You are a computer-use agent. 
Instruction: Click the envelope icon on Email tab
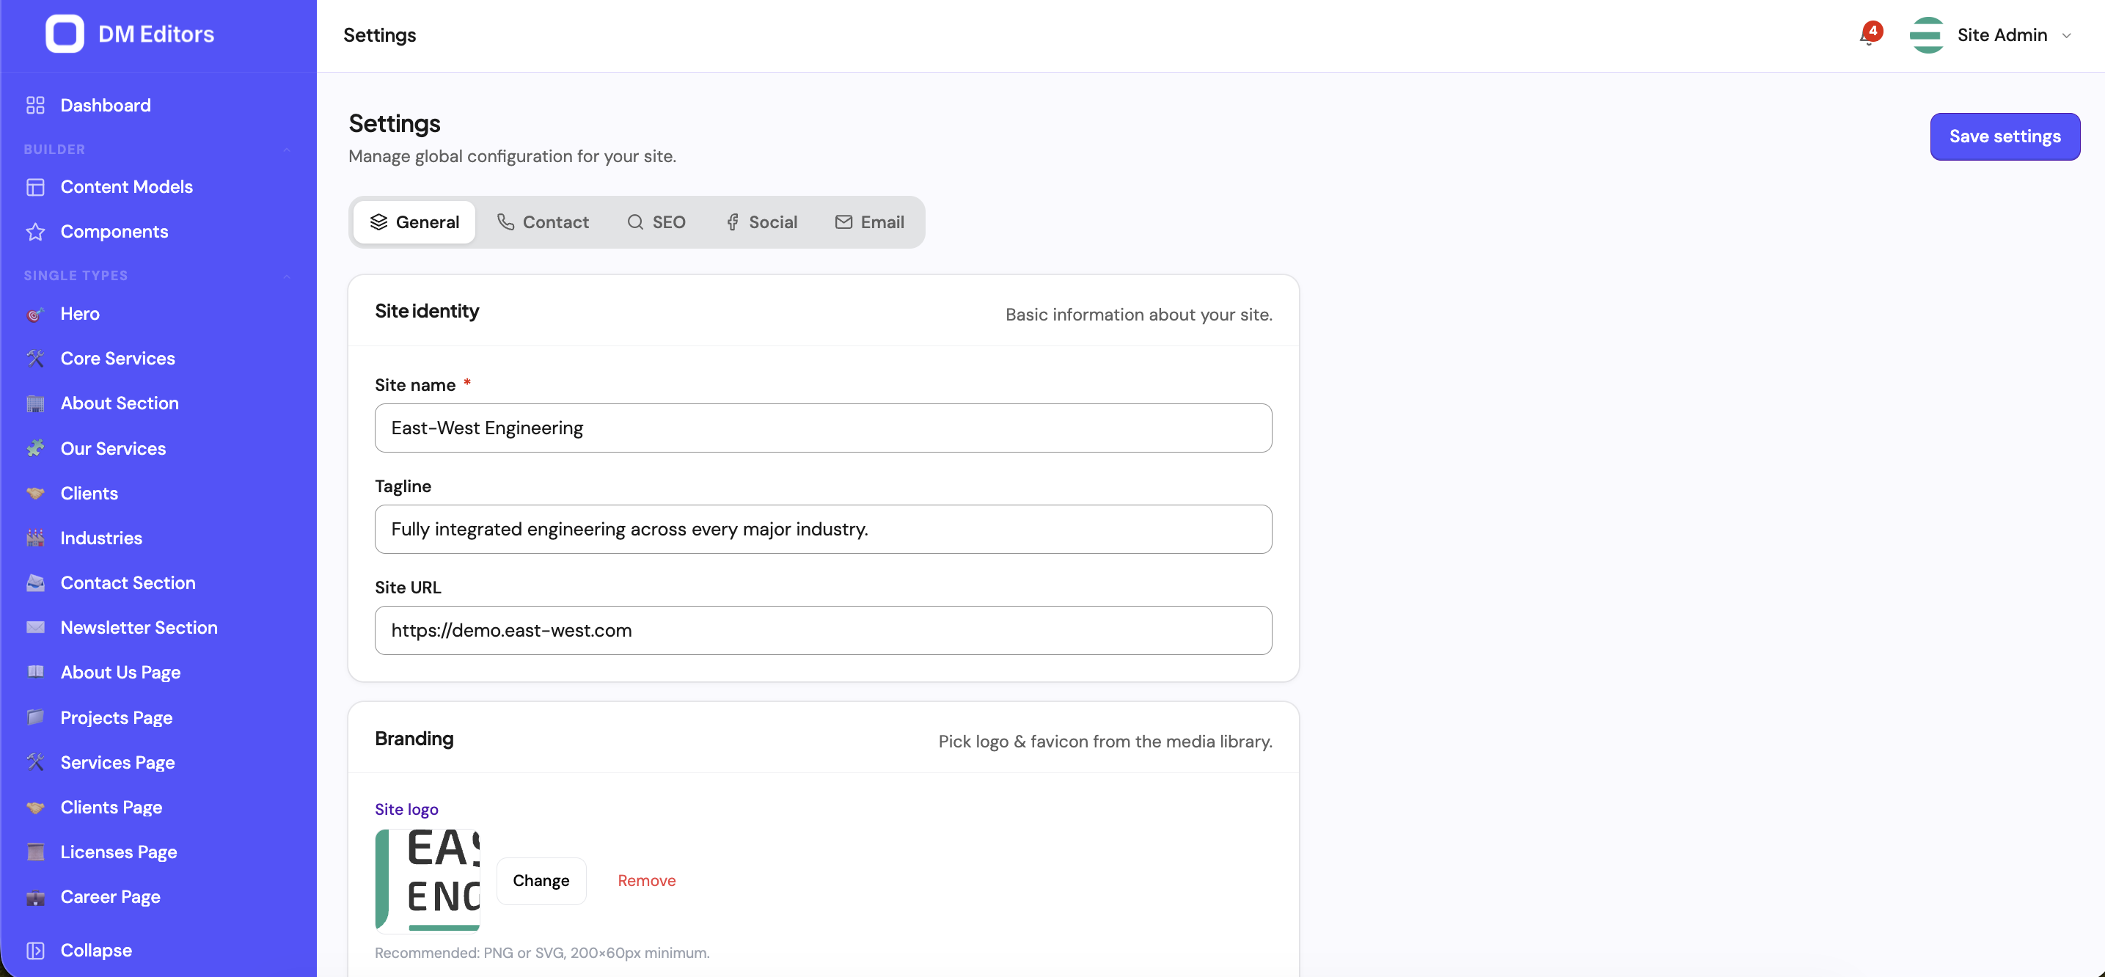click(843, 222)
